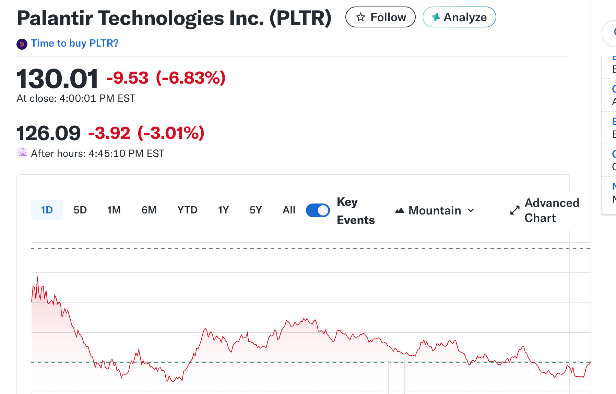Open the "Time to buy PLTR?" link
The image size is (616, 394).
point(74,44)
